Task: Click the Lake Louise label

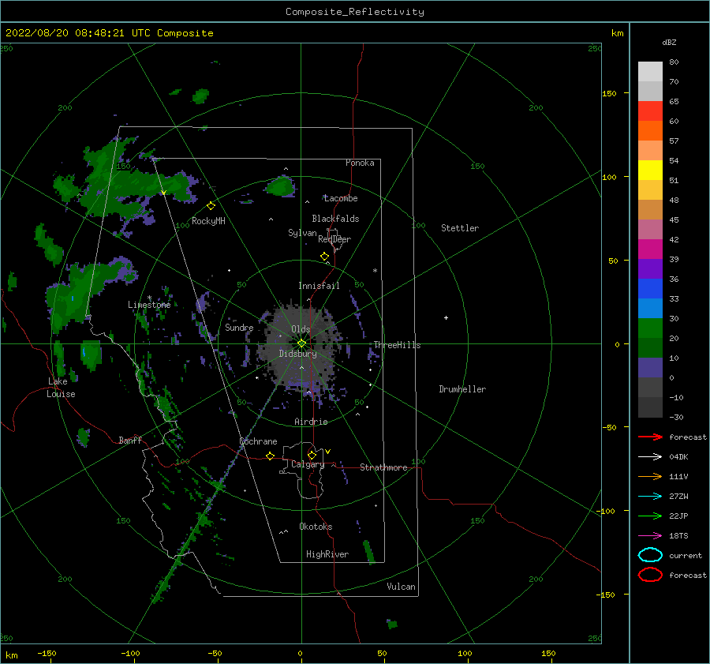Action: click(61, 388)
